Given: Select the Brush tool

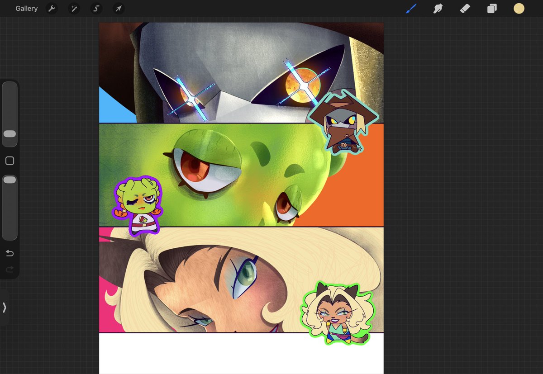Looking at the screenshot, I should point(411,9).
